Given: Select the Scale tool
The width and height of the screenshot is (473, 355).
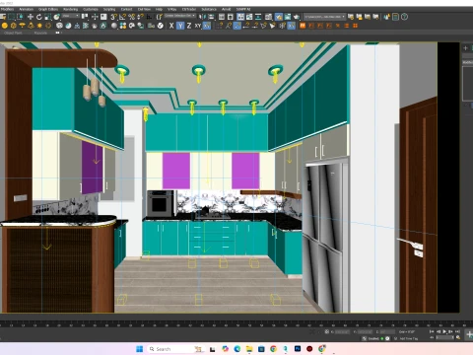Looking at the screenshot, I should tap(48, 17).
